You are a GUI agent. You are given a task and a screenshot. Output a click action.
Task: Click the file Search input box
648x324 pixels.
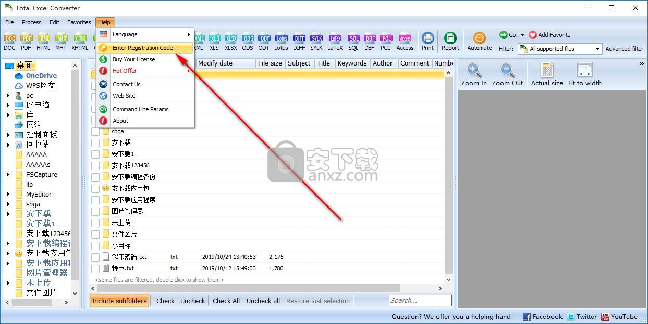[x=420, y=301]
